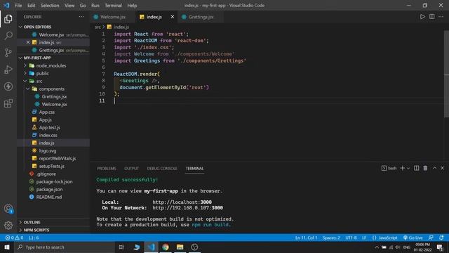Open the Thunder Client lightning icon

tap(8, 86)
